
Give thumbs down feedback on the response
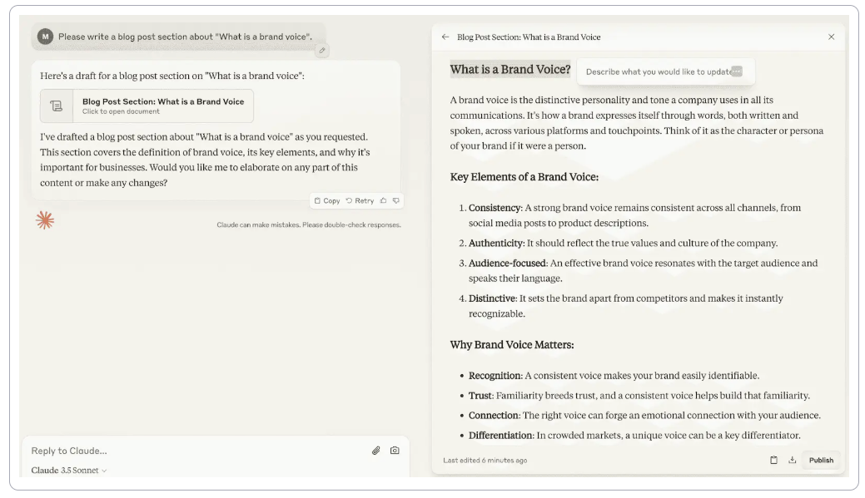pos(396,200)
